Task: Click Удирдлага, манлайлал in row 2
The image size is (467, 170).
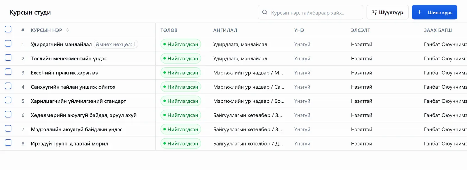Action: click(240, 59)
